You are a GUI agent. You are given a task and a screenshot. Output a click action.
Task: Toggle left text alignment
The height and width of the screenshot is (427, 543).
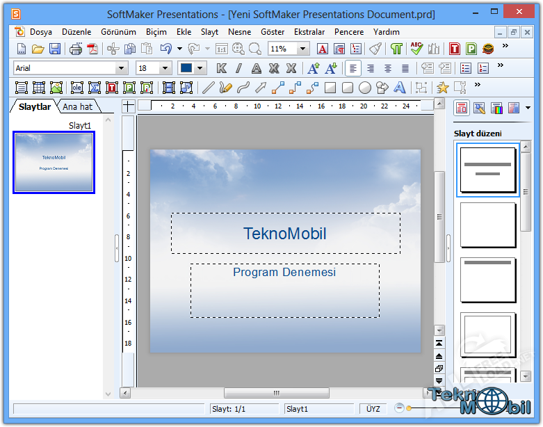pos(354,68)
